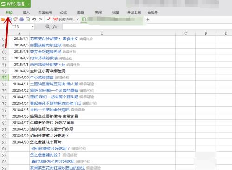The height and width of the screenshot is (170, 232).
Task: Open the 页面布局 ribbon tab
Action: (x=45, y=13)
